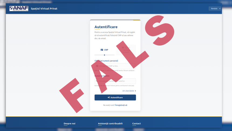This screenshot has width=232, height=131.
Task: Switch to the Email authentication tab
Action: pos(126,50)
